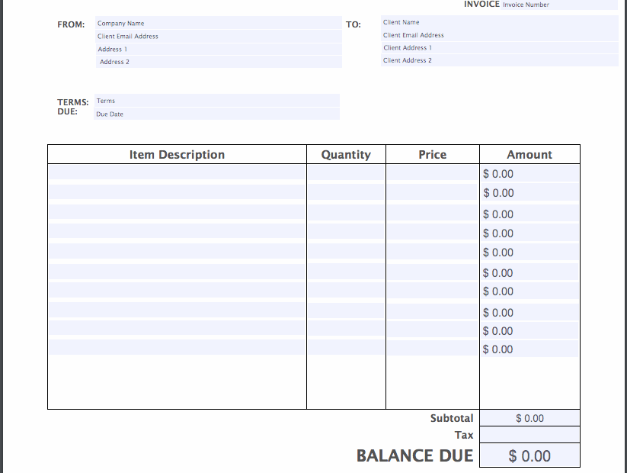Viewport: 627px width, 473px height.
Task: Select the first Amount cell showing $ 0.00
Action: pos(528,173)
